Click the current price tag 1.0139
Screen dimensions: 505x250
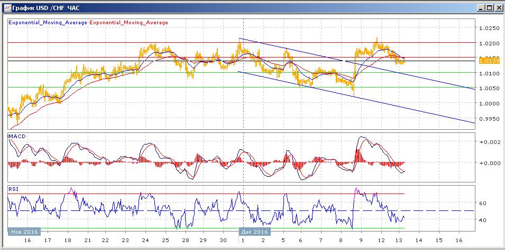pyautogui.click(x=488, y=61)
